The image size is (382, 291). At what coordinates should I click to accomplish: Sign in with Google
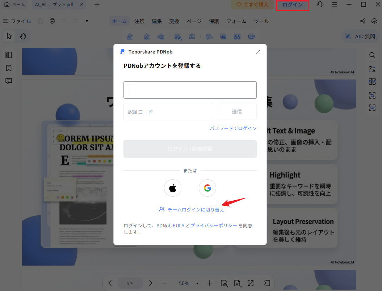[x=207, y=188]
